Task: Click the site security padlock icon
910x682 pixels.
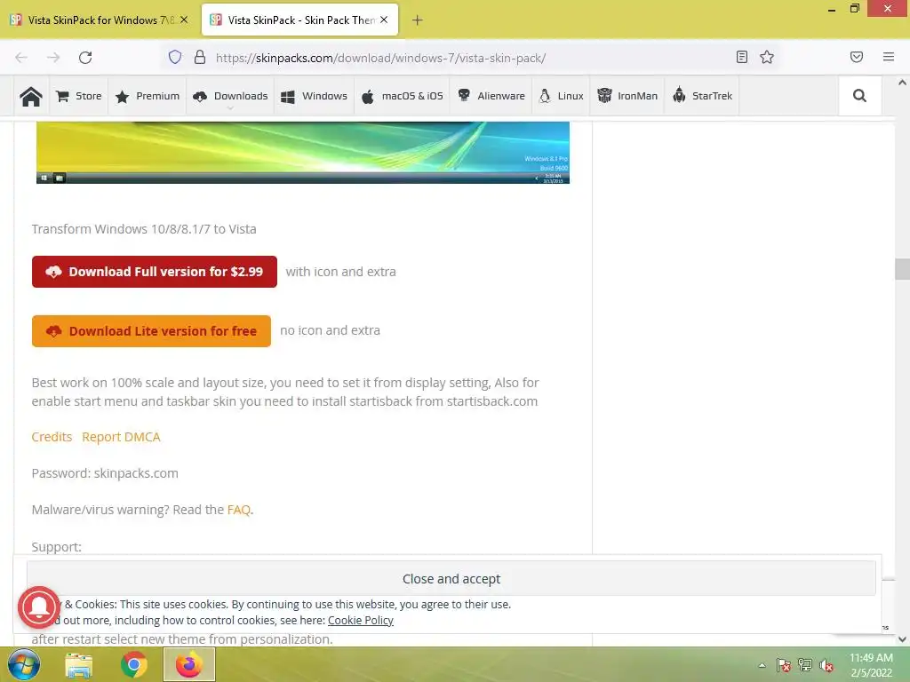Action: pyautogui.click(x=200, y=57)
